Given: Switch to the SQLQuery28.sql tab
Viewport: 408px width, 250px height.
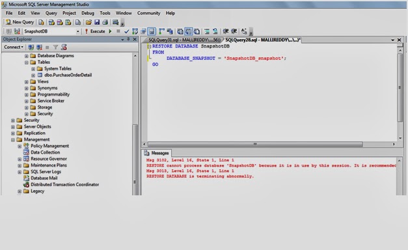Looking at the screenshot, I should tap(263, 40).
